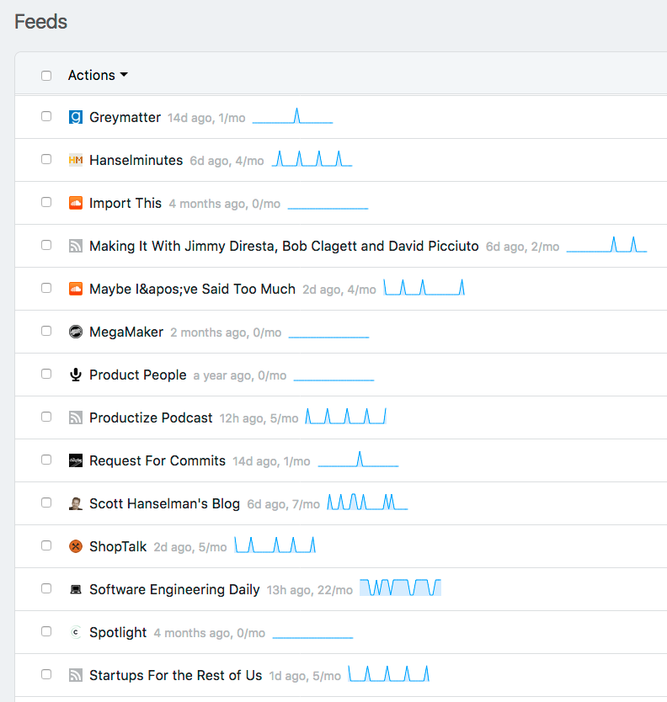Click '1d ago, 5/mo' text
This screenshot has width=667, height=702.
[x=305, y=676]
